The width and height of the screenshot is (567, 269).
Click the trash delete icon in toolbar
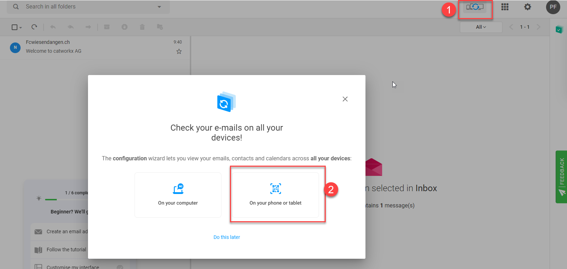[x=142, y=27]
